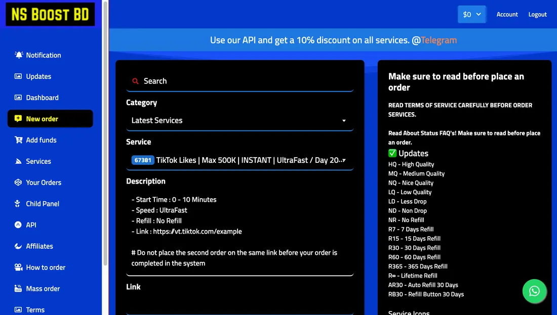Click the sidebar vertical scrollbar
The height and width of the screenshot is (315, 557).
point(105,133)
